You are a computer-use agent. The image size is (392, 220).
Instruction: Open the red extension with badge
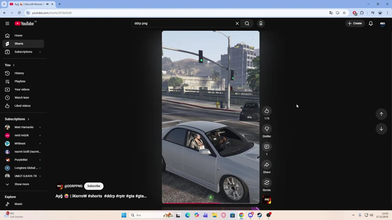point(355,13)
